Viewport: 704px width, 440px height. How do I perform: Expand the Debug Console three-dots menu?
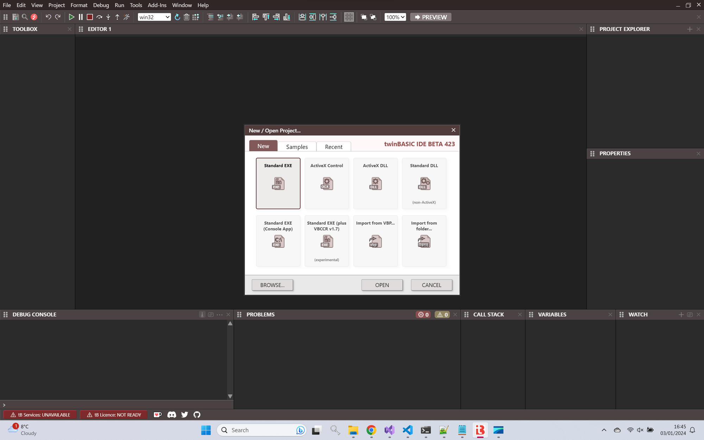tap(220, 315)
